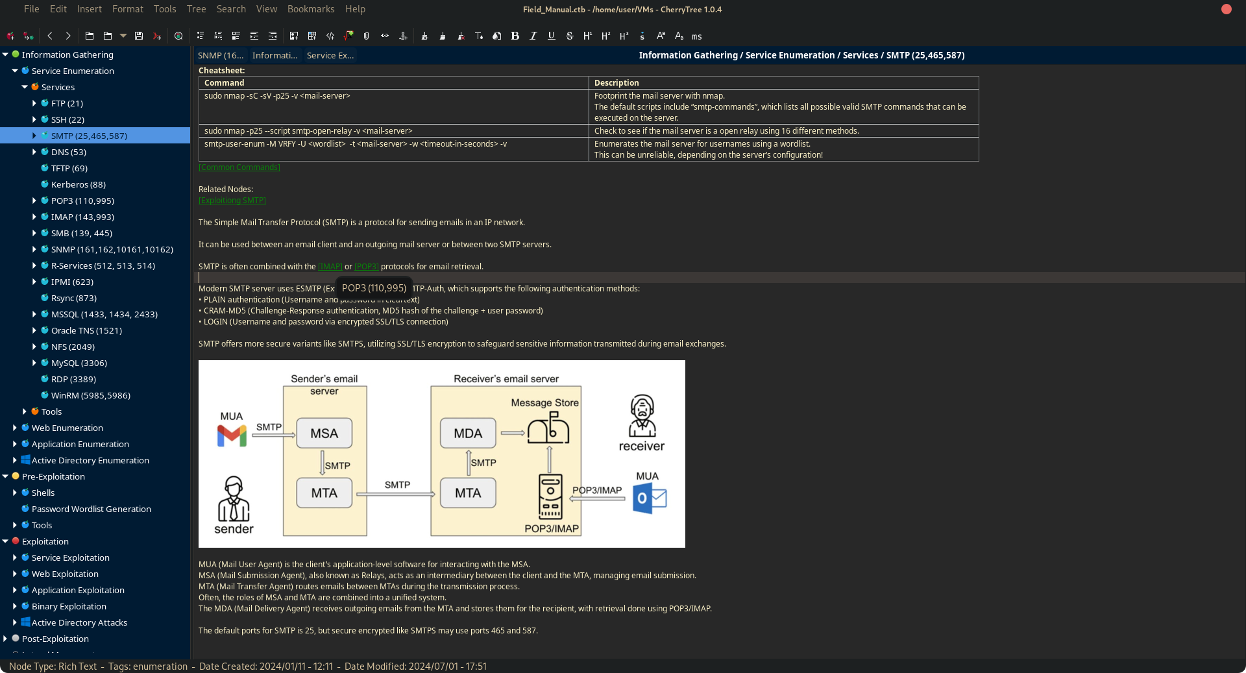Image resolution: width=1246 pixels, height=673 pixels.
Task: Click the Save file toolbar icon
Action: pyautogui.click(x=139, y=36)
